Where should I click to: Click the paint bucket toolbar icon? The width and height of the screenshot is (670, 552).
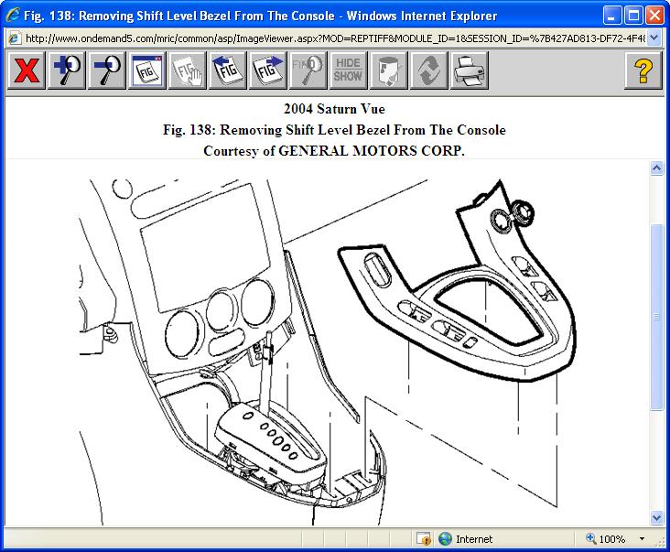(388, 70)
